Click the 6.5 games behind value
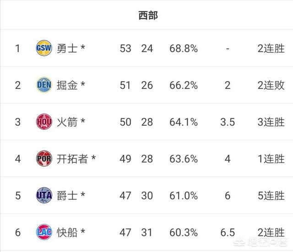Screen dimensions: 293x252 pos(228,233)
